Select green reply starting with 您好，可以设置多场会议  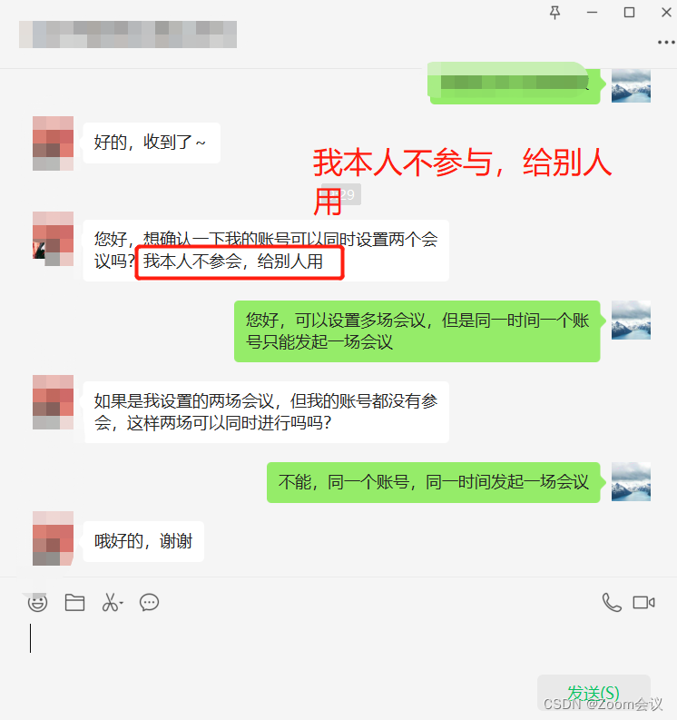(x=417, y=331)
